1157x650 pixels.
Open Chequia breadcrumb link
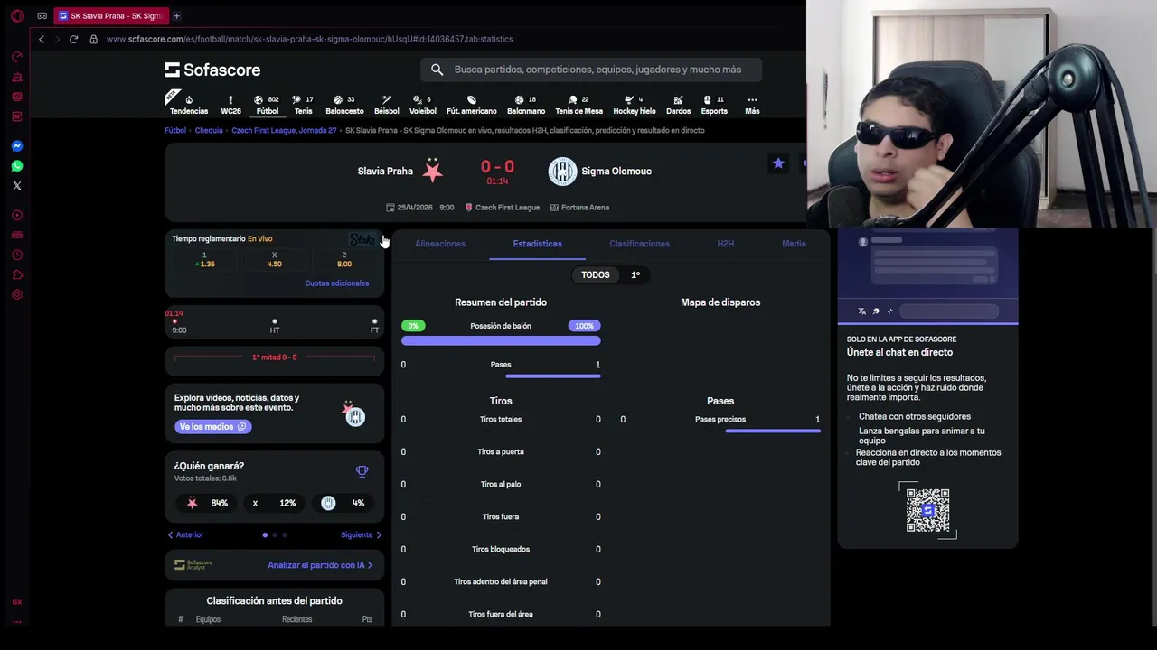pyautogui.click(x=209, y=130)
